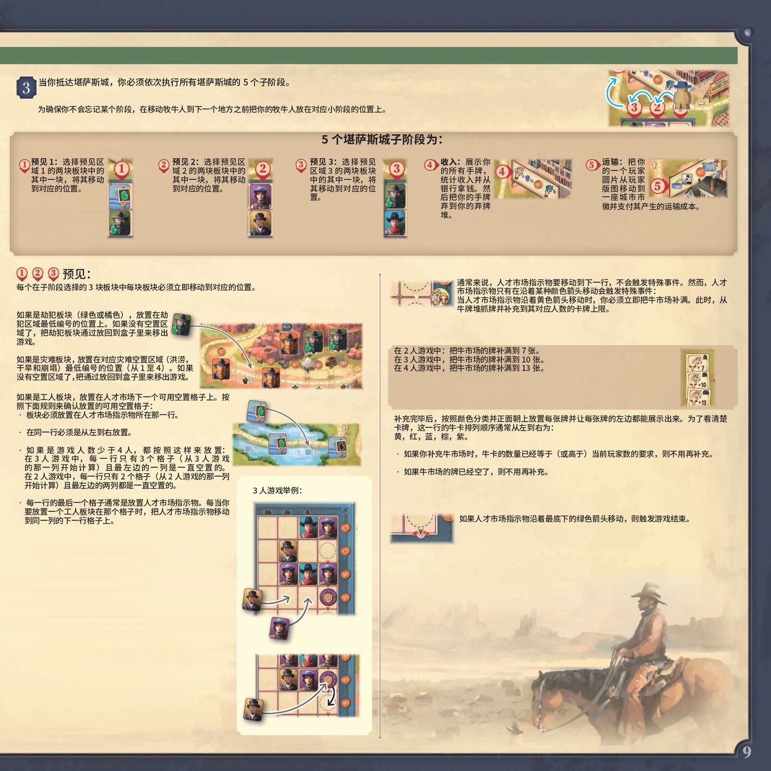Open the upper 3-player job market grid

pyautogui.click(x=304, y=558)
